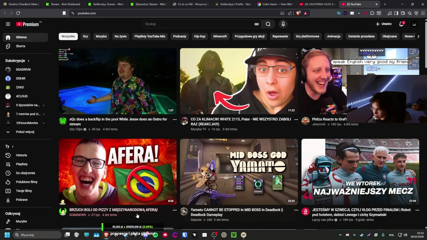Viewport: 427px width, 240px height.
Task: Expand Pokaż więcej subscriptions
Action: click(x=25, y=132)
